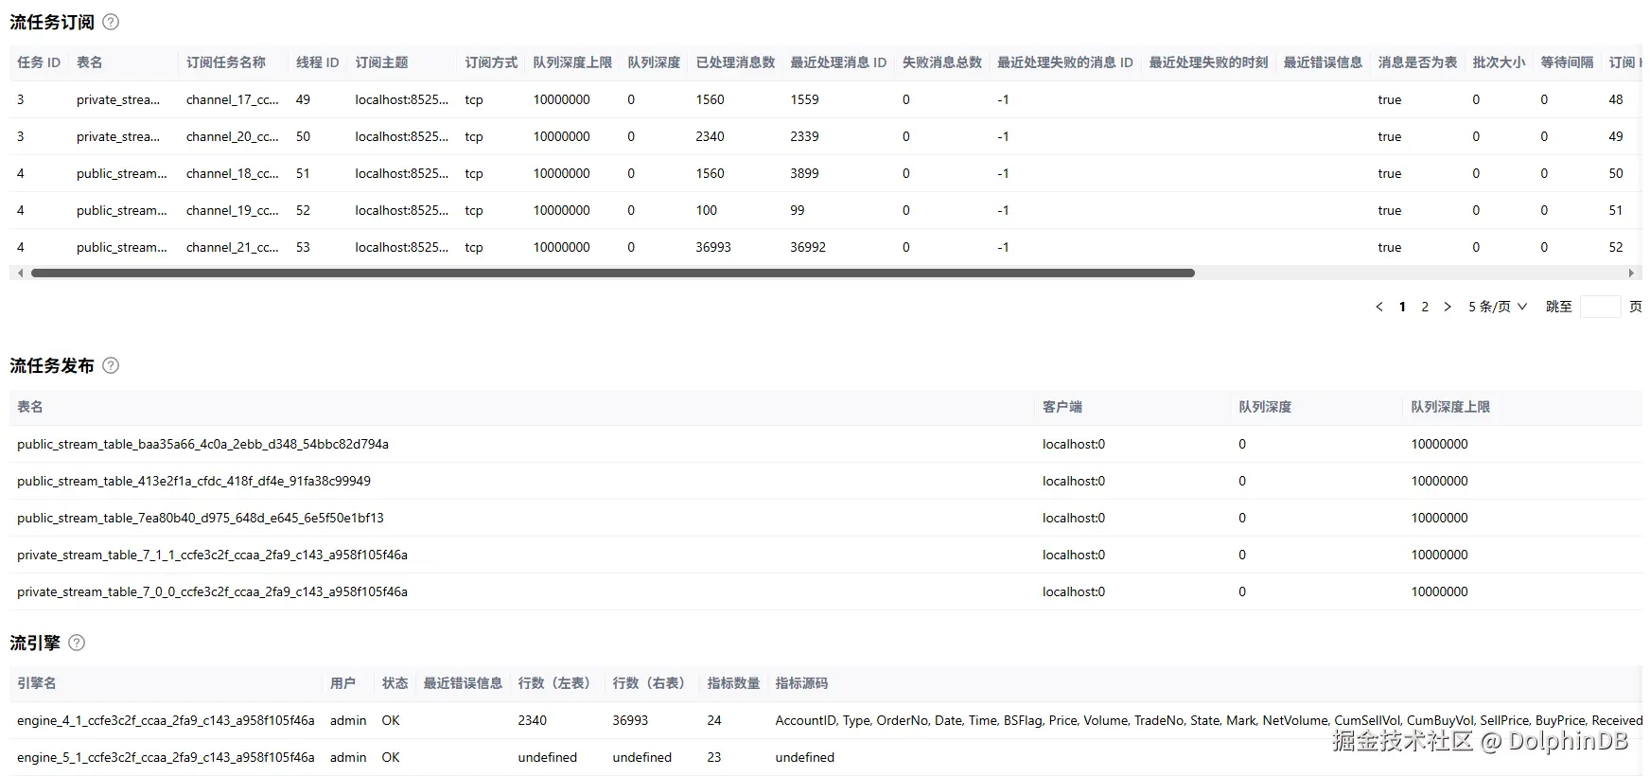Click the engine_4_1_ccfe3c2f engine name
1650x776 pixels.
166,720
